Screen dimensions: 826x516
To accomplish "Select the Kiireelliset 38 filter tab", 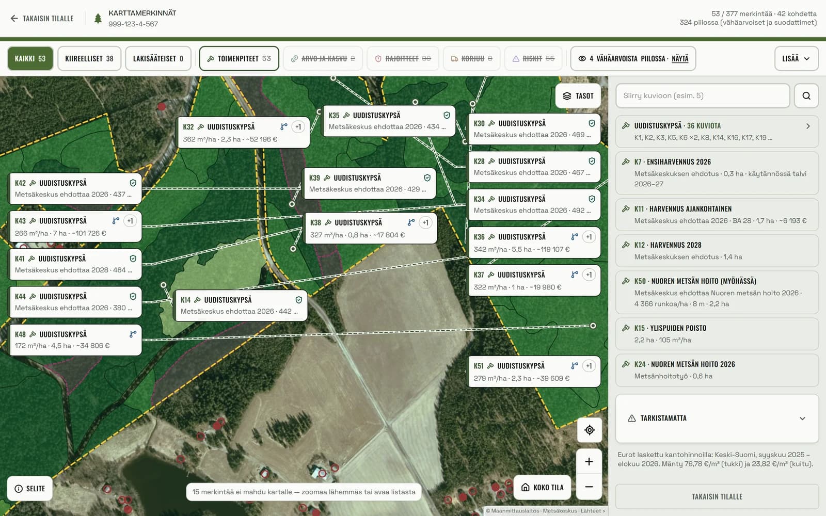I will 89,58.
